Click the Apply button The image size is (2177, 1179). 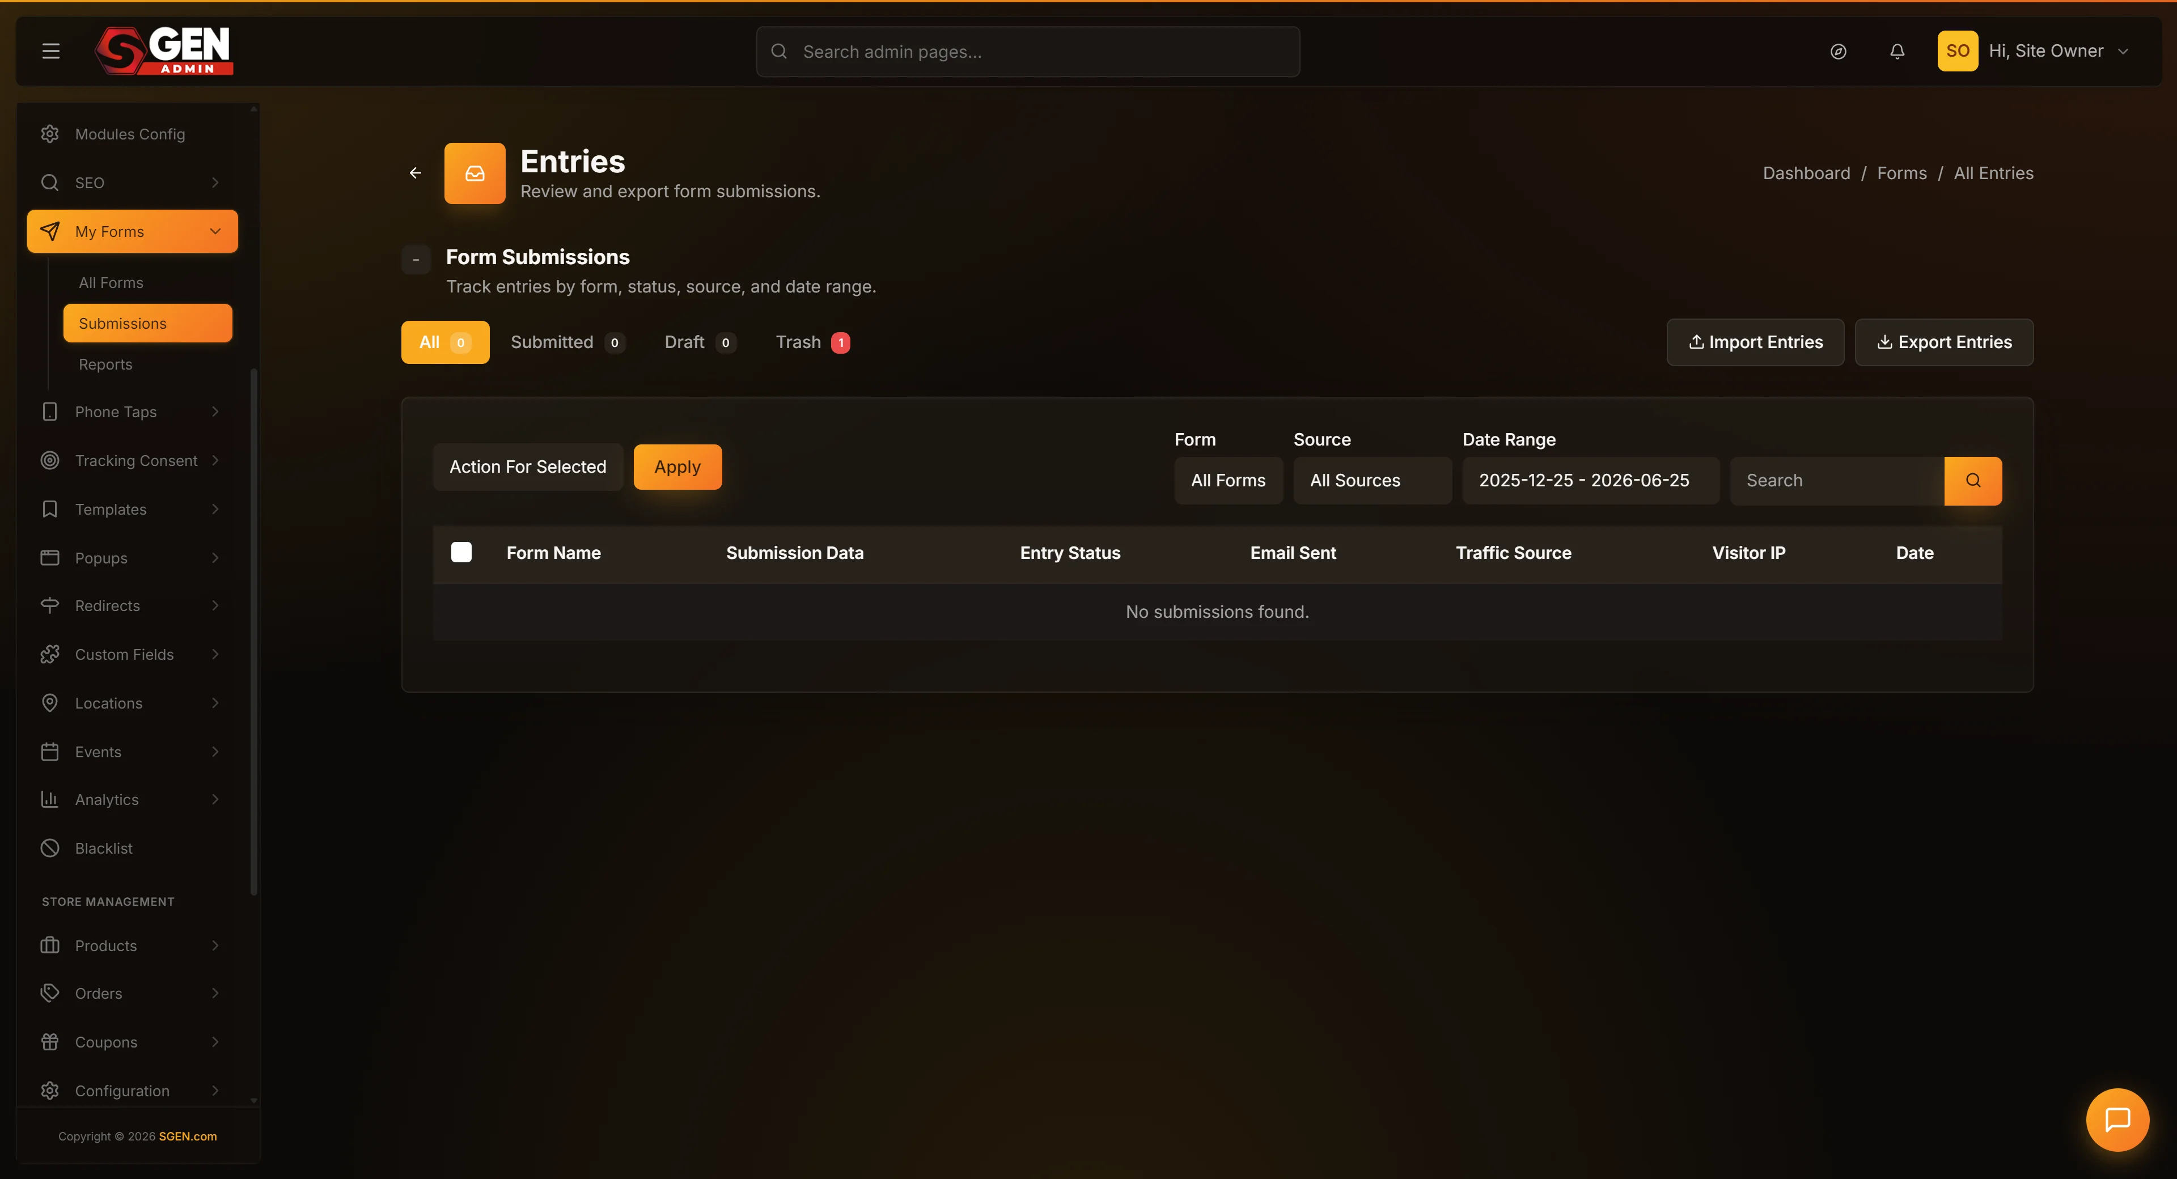678,468
